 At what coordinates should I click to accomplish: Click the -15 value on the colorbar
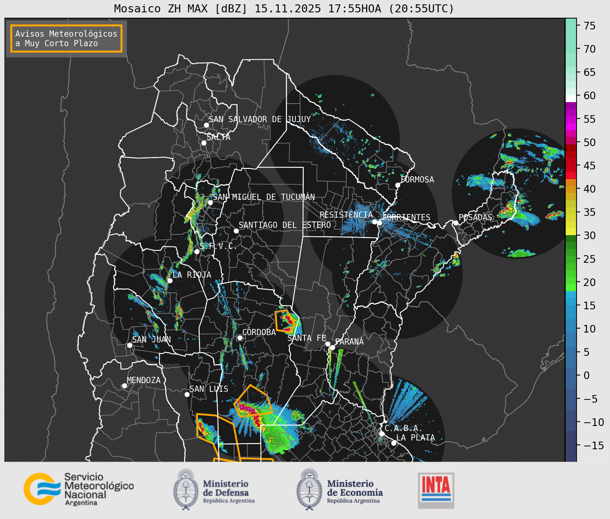[594, 445]
